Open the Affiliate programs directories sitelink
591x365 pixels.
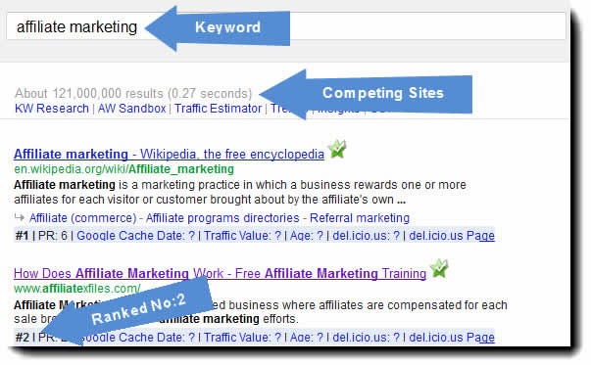222,218
